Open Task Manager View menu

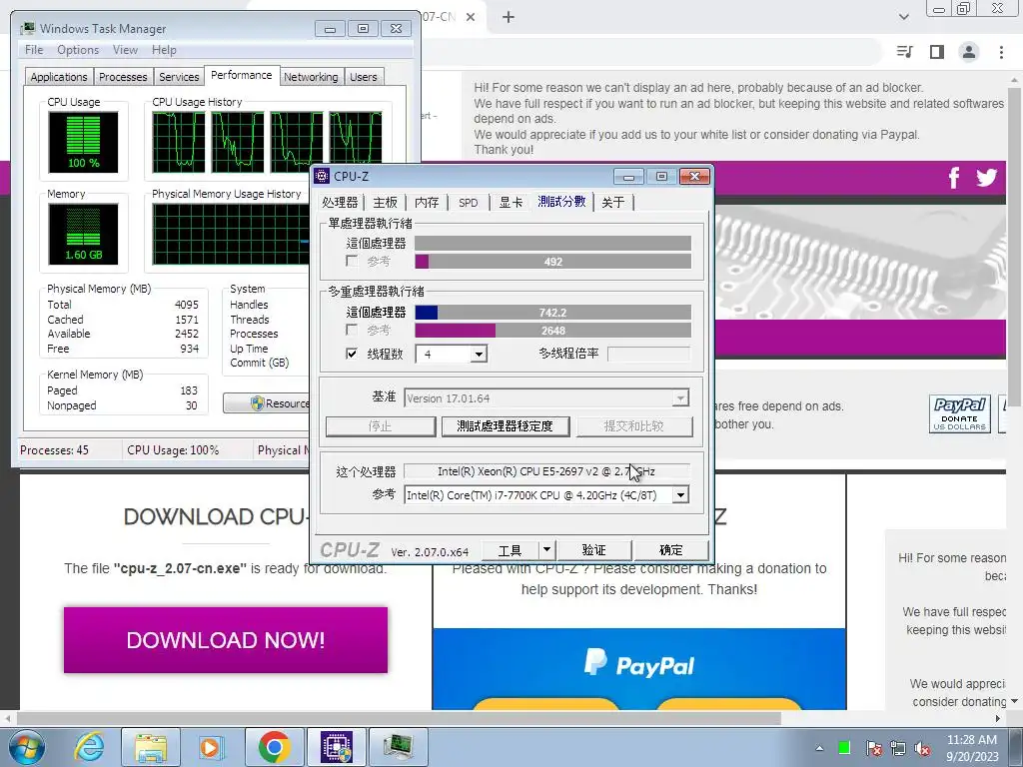[125, 50]
